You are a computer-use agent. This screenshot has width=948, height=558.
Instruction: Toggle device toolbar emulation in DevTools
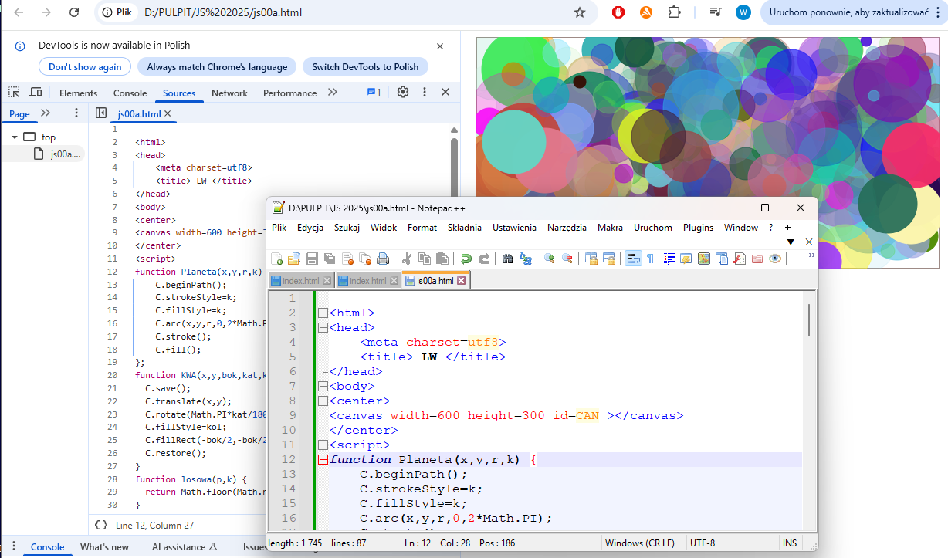tap(36, 92)
